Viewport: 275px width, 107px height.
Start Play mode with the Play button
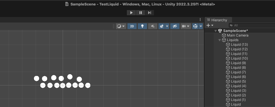131,13
